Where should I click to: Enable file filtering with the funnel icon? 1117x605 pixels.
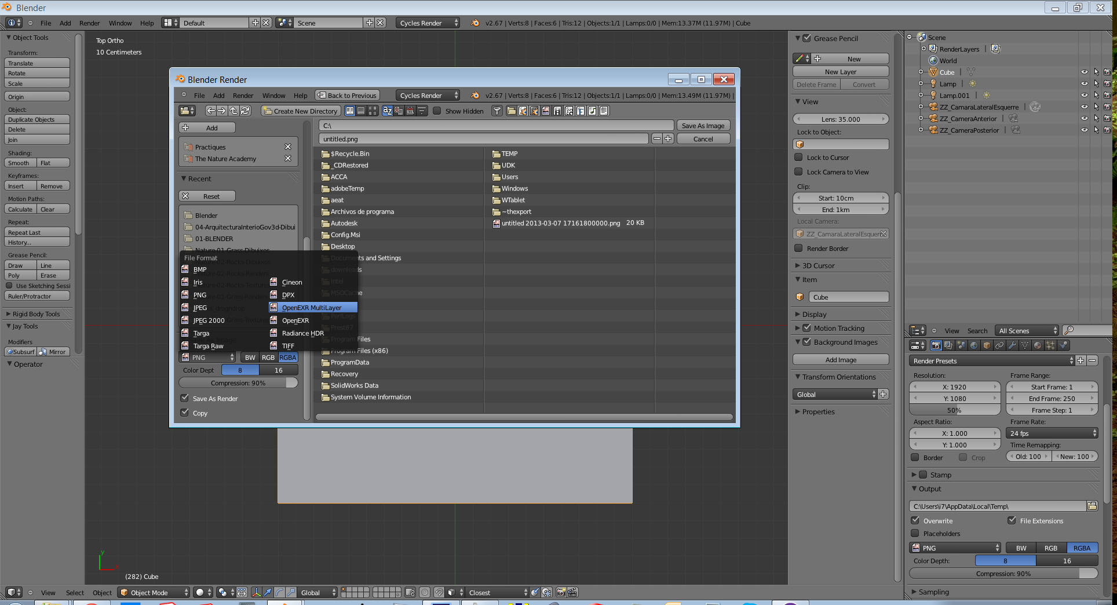point(497,111)
